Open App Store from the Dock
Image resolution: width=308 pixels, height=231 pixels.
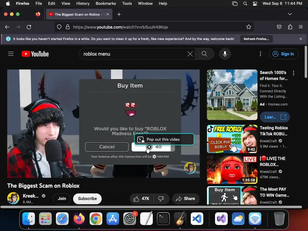[113, 219]
